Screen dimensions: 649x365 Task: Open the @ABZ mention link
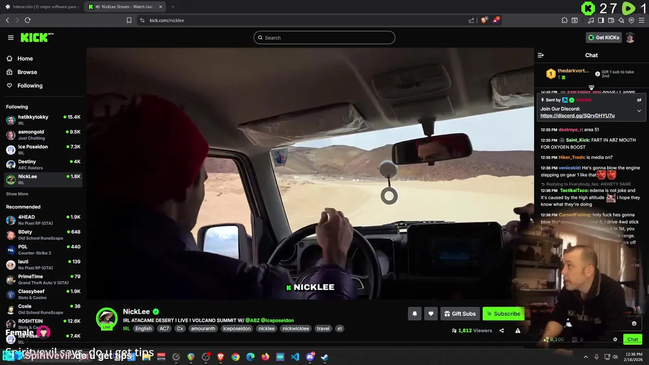[x=252, y=320]
